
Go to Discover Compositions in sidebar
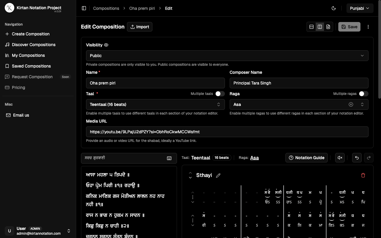pos(33,45)
